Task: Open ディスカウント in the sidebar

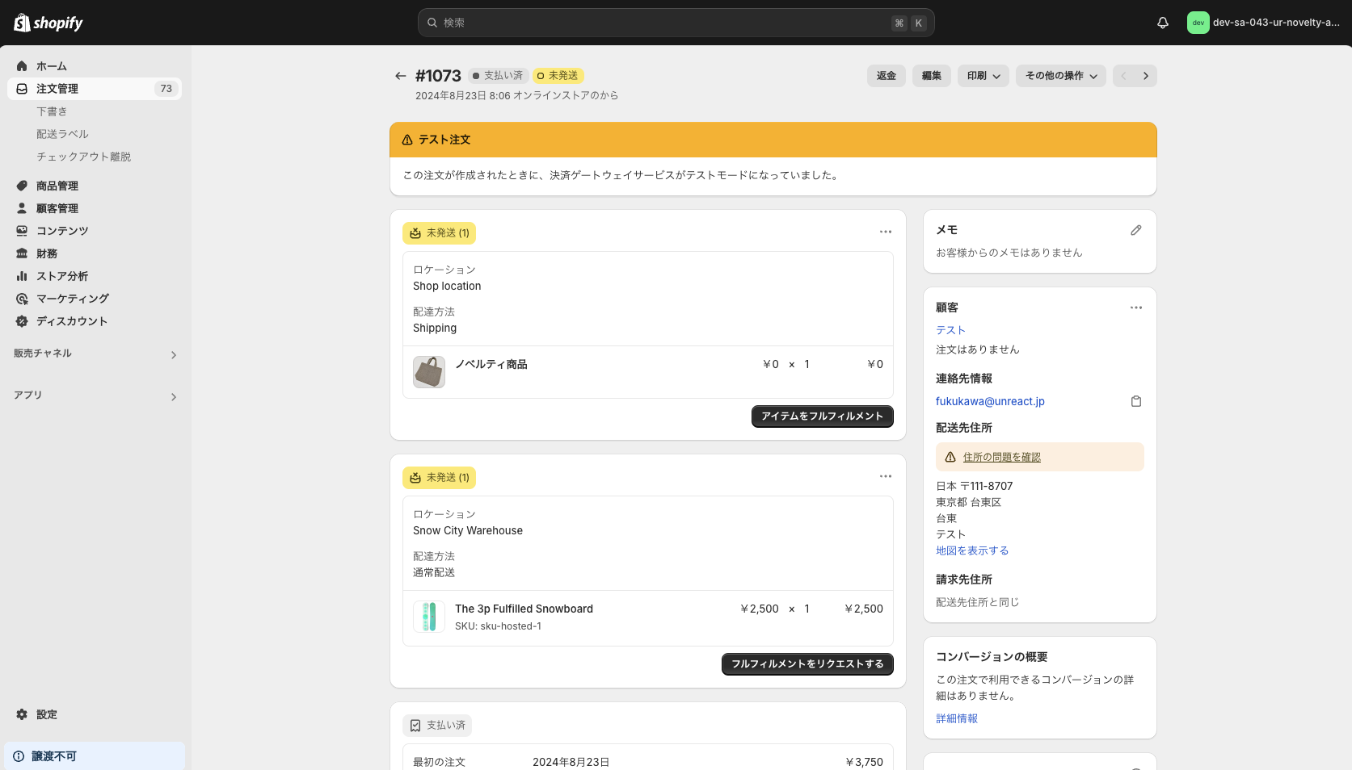Action: pyautogui.click(x=70, y=320)
